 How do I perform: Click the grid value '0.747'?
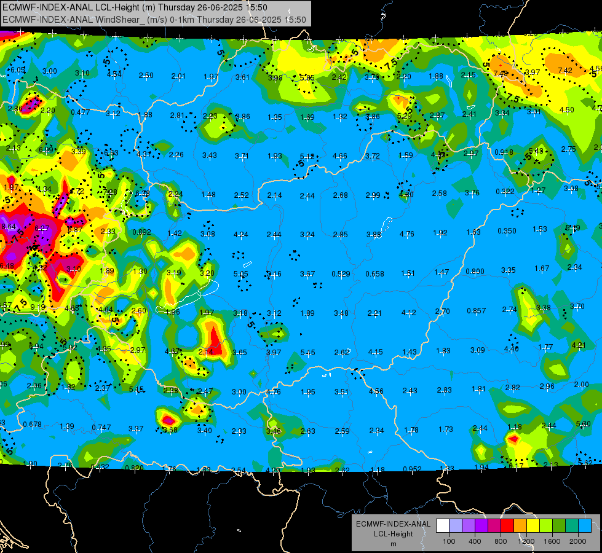(x=101, y=427)
